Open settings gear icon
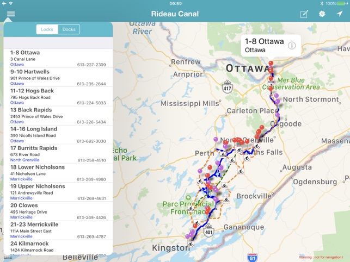Viewport: 350px width, 262px height. (x=322, y=14)
